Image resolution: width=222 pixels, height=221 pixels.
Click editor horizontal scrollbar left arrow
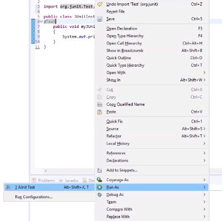point(46,171)
